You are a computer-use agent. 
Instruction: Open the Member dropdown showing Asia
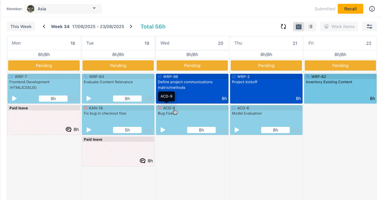pyautogui.click(x=63, y=9)
